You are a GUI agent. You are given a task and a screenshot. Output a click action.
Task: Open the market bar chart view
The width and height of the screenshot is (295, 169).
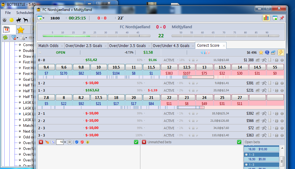click(x=266, y=18)
